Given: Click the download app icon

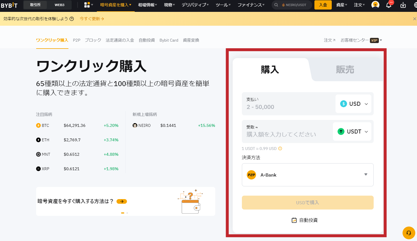Looking at the screenshot, I should (x=403, y=5).
